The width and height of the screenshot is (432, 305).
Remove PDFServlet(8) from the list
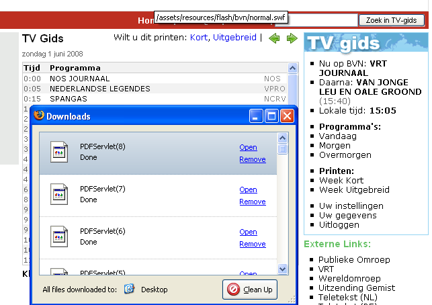(253, 159)
